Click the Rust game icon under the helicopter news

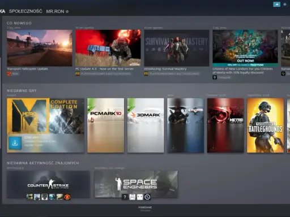(x=9, y=73)
